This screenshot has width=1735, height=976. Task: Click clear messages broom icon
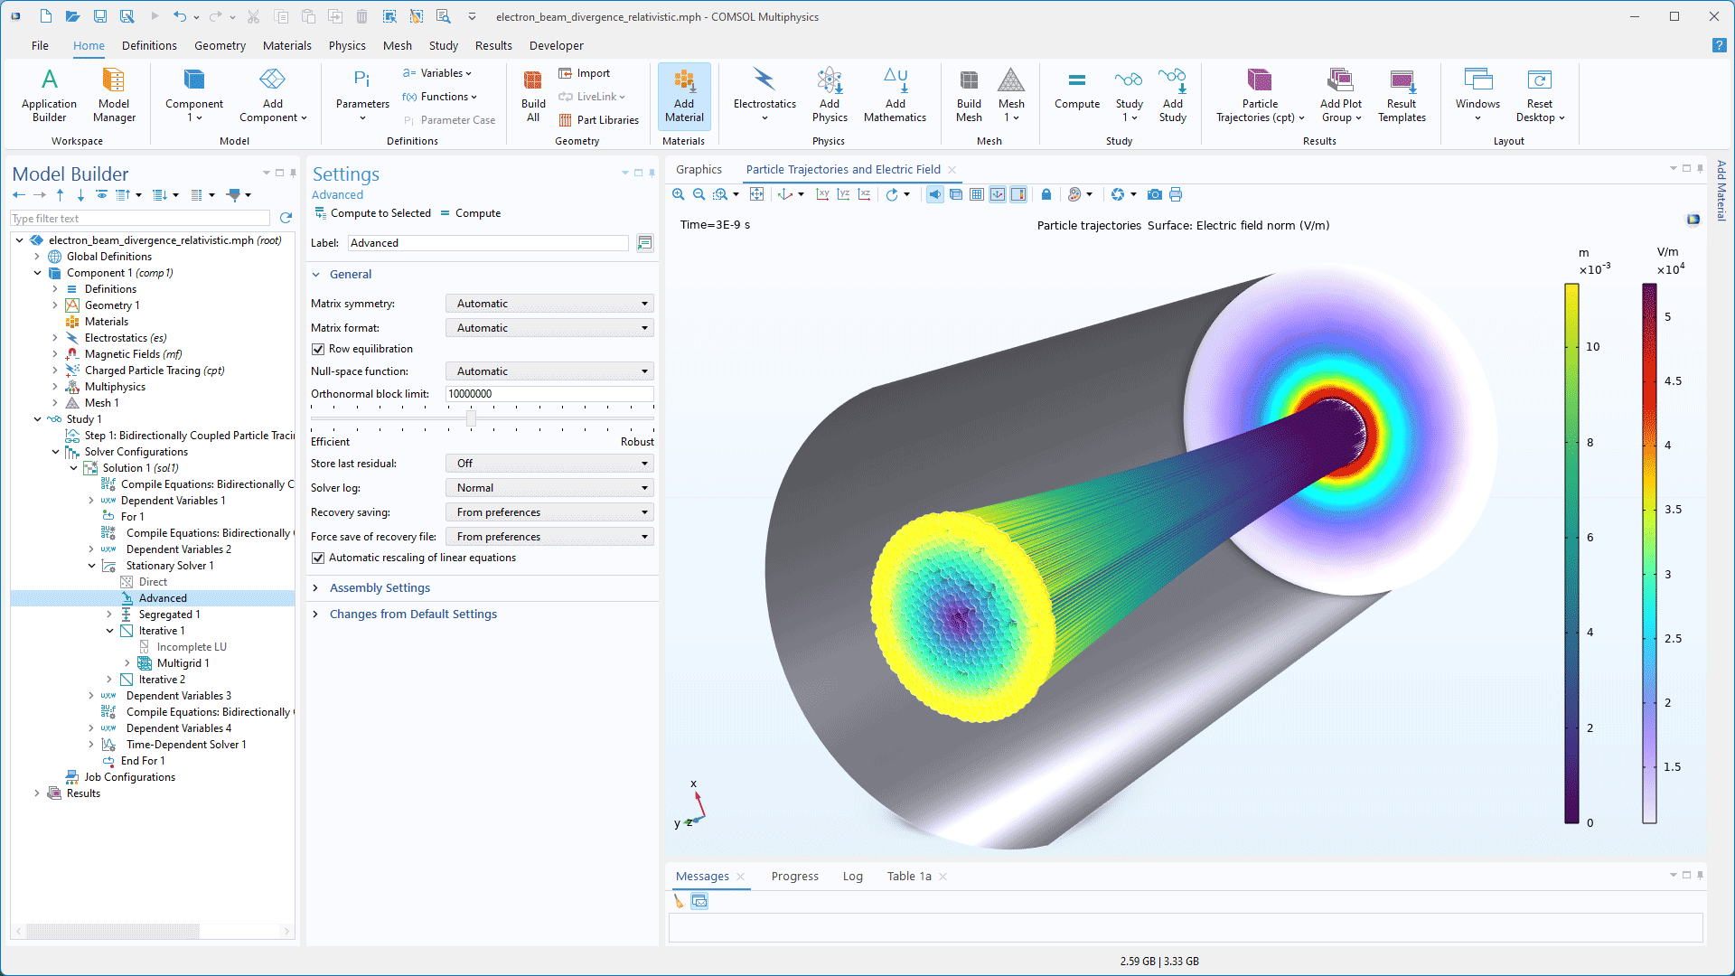[679, 901]
